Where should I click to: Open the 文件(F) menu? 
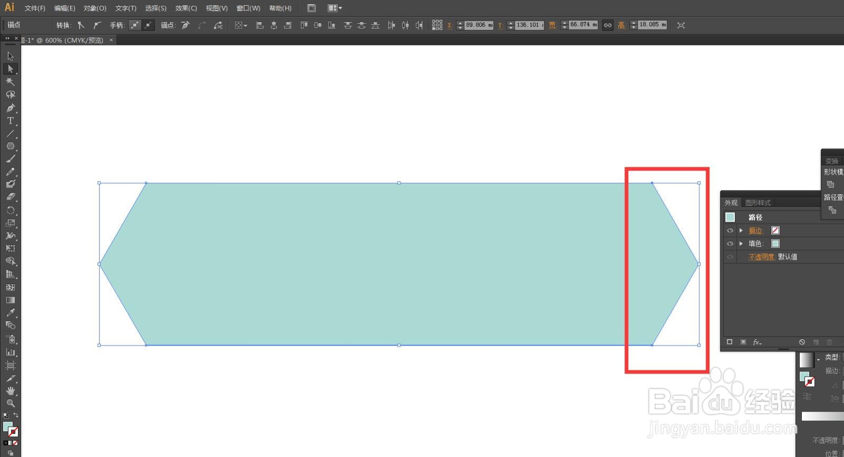[x=35, y=8]
